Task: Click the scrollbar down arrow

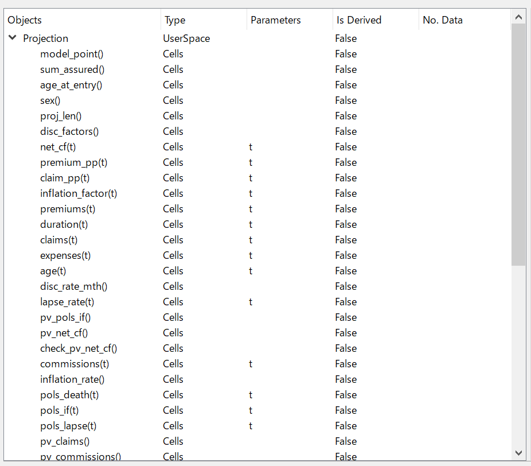Action: [x=518, y=452]
